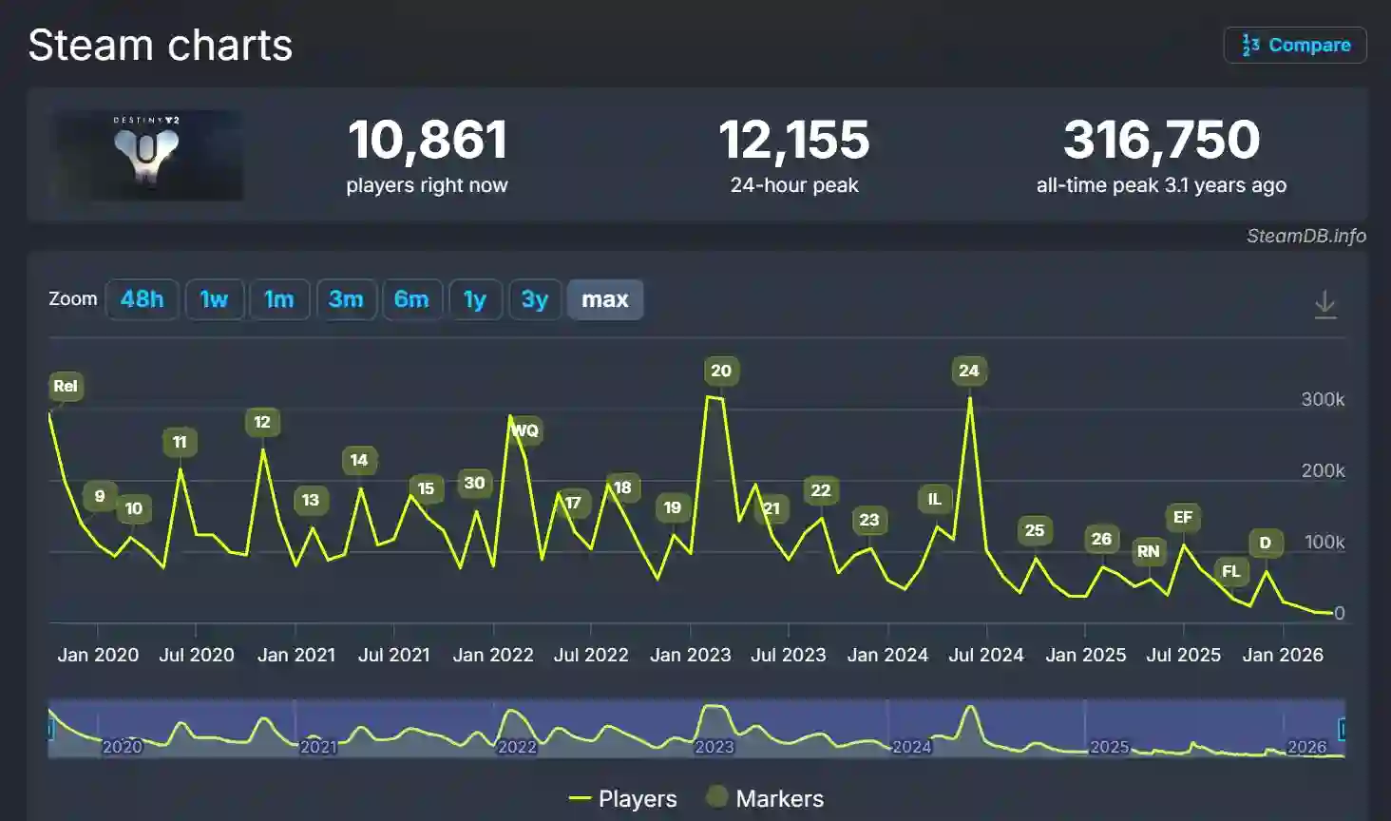The width and height of the screenshot is (1391, 821).
Task: Grab the right navigator range handle
Action: tap(1343, 729)
